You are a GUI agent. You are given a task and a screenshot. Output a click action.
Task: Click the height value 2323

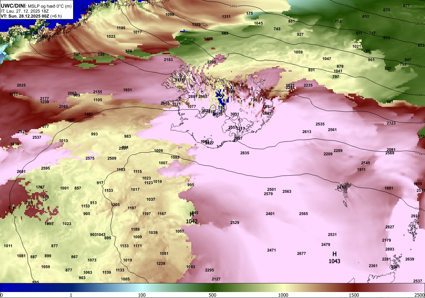tap(391, 123)
